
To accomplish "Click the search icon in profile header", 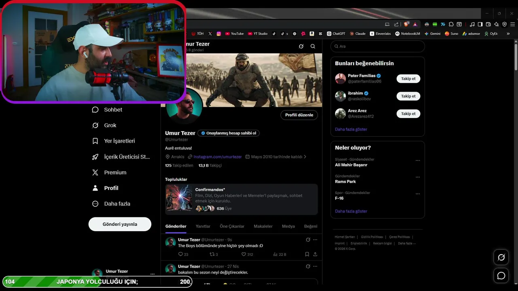I will click(313, 46).
